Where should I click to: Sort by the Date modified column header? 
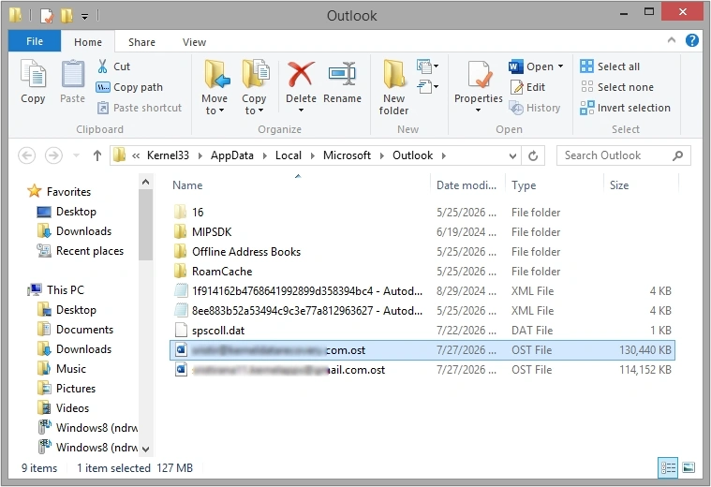point(467,185)
